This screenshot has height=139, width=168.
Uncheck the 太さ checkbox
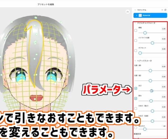[x=136, y=88]
